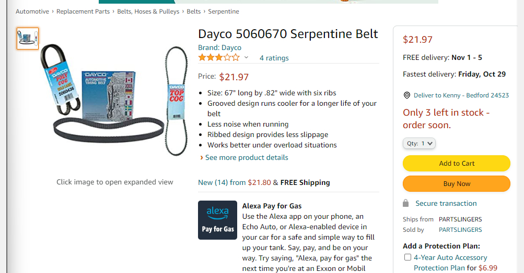The image size is (524, 273).
Task: Navigate to Belts, Hoses & Pulleys breadcrumb
Action: 148,11
